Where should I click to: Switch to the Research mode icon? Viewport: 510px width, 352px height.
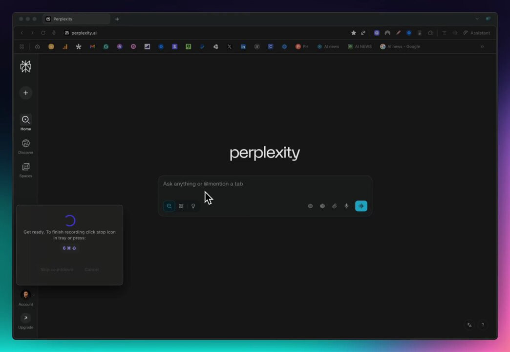pyautogui.click(x=181, y=206)
